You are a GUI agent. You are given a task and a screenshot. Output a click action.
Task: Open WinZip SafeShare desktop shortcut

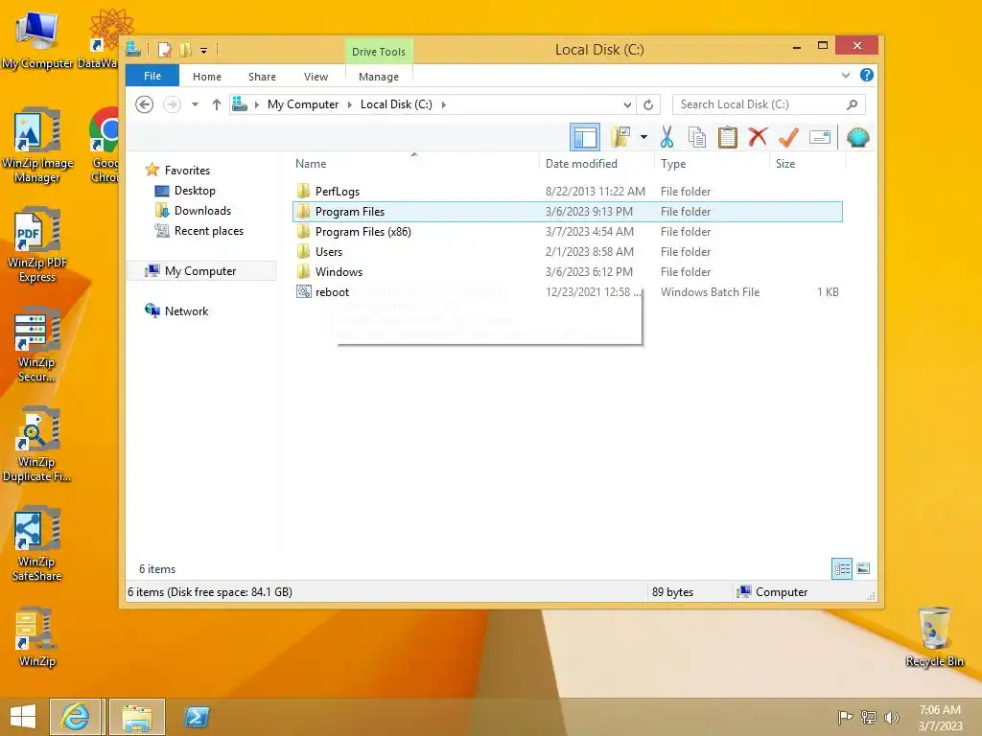click(x=37, y=544)
